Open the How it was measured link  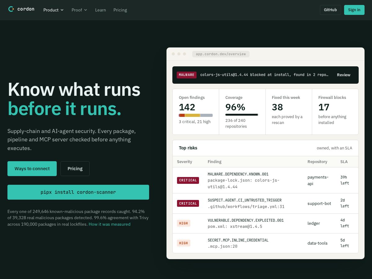pyautogui.click(x=109, y=224)
